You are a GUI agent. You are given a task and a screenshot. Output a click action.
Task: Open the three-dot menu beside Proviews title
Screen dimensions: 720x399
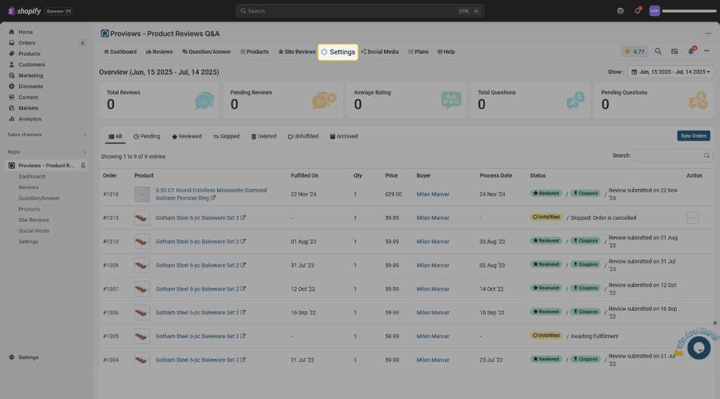[708, 33]
